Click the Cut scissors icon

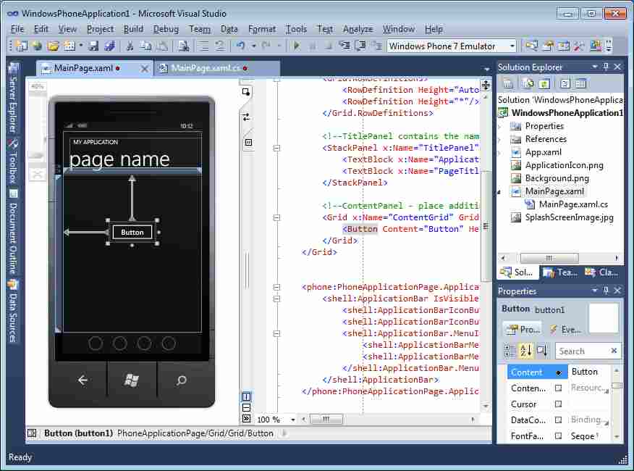[130, 46]
